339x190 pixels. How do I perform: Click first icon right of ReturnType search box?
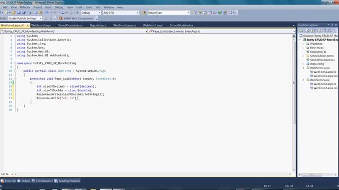194,13
